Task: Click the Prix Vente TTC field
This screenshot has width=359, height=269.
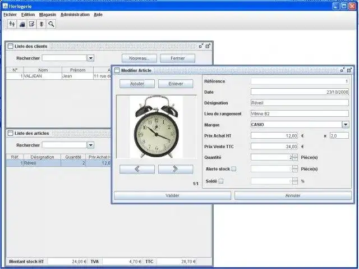Action: 274,147
